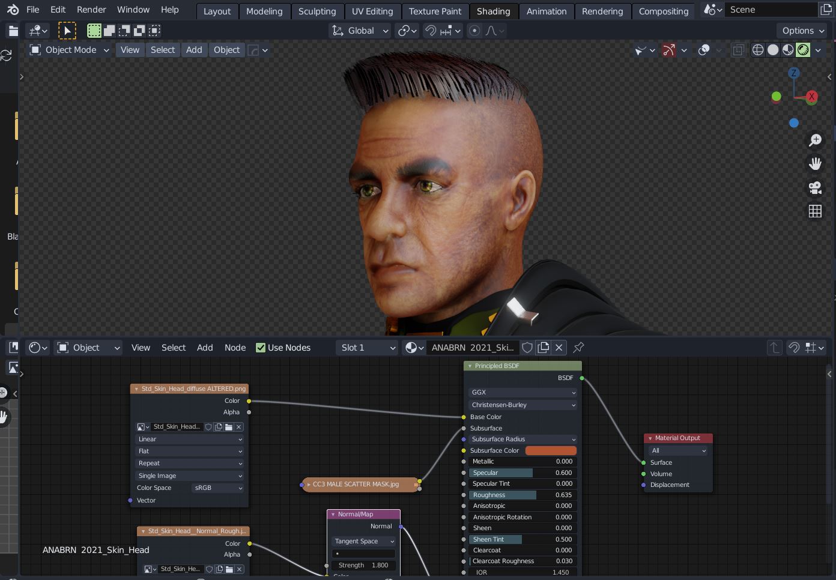The image size is (836, 580).
Task: Adjust Roughness slider 0.635
Action: click(x=522, y=495)
